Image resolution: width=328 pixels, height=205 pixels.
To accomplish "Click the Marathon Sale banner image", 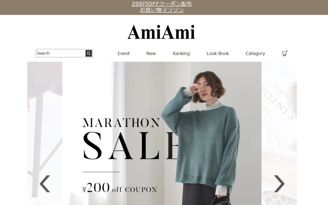I will click(x=162, y=133).
